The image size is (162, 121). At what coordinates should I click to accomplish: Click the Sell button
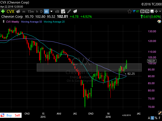coord(17,115)
